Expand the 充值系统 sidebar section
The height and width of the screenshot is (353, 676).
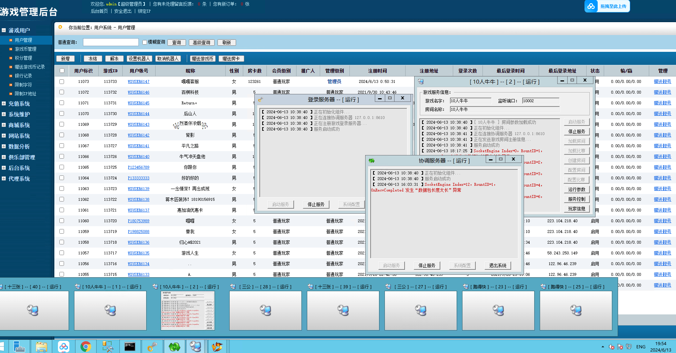pyautogui.click(x=4, y=104)
